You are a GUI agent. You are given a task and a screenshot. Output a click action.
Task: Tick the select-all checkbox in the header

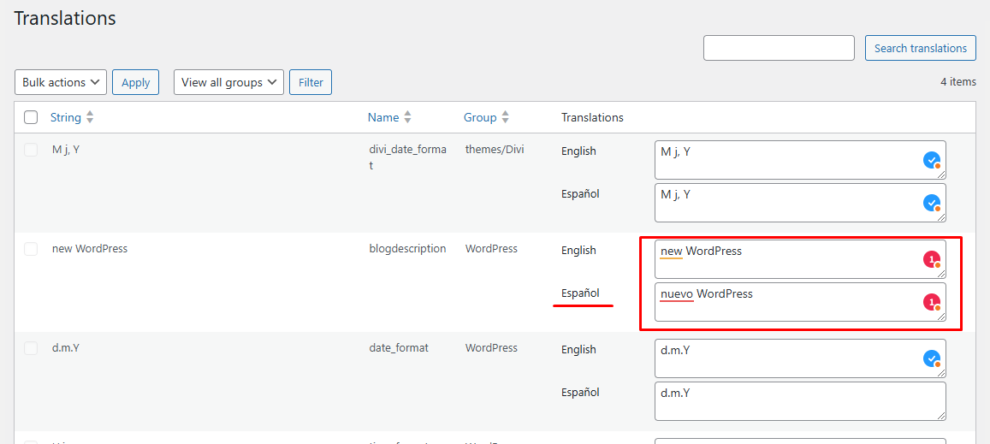pos(30,117)
